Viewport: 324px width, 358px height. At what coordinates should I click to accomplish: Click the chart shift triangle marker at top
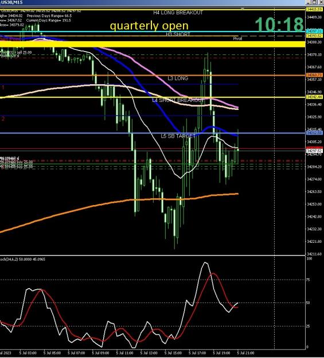point(243,9)
